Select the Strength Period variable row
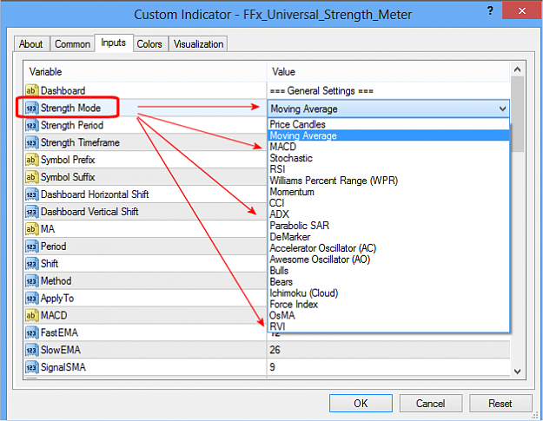543x421 pixels. pyautogui.click(x=145, y=125)
